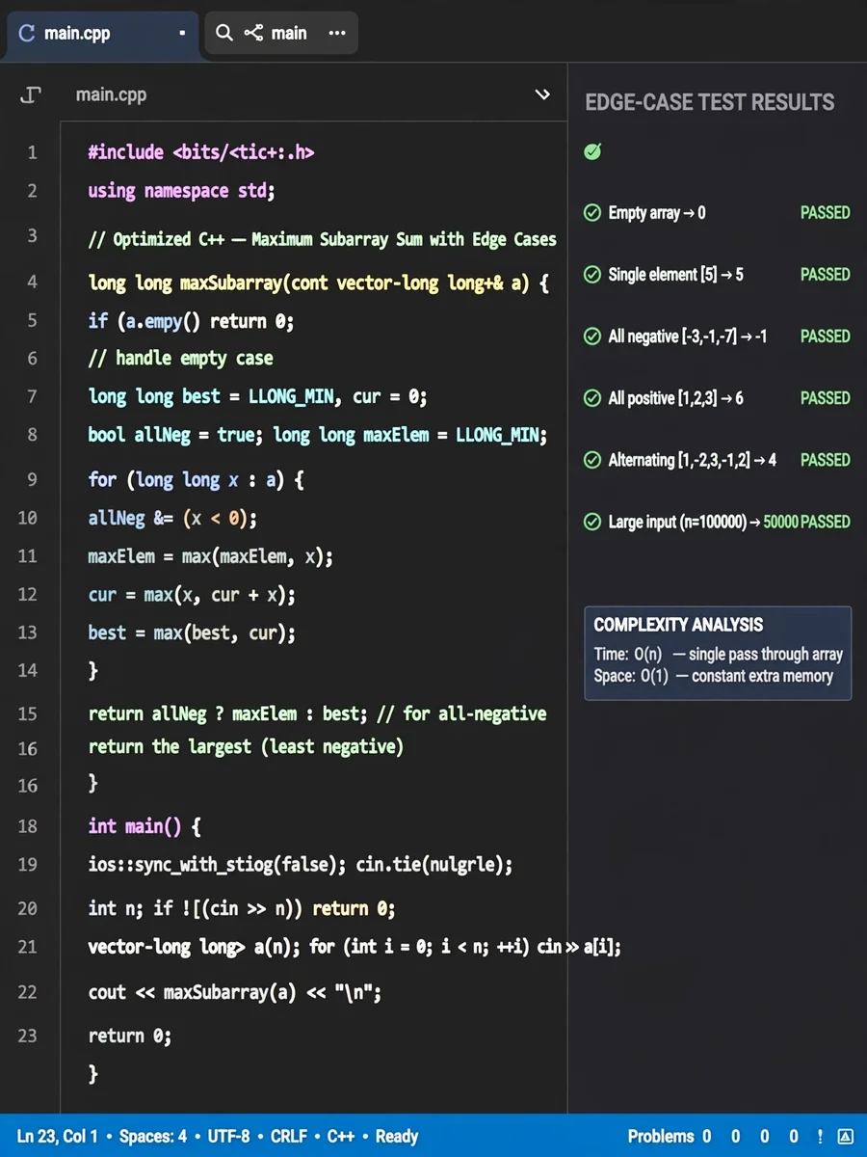Click the '// handle empty case' comment
This screenshot has height=1157, width=867.
coord(181,358)
